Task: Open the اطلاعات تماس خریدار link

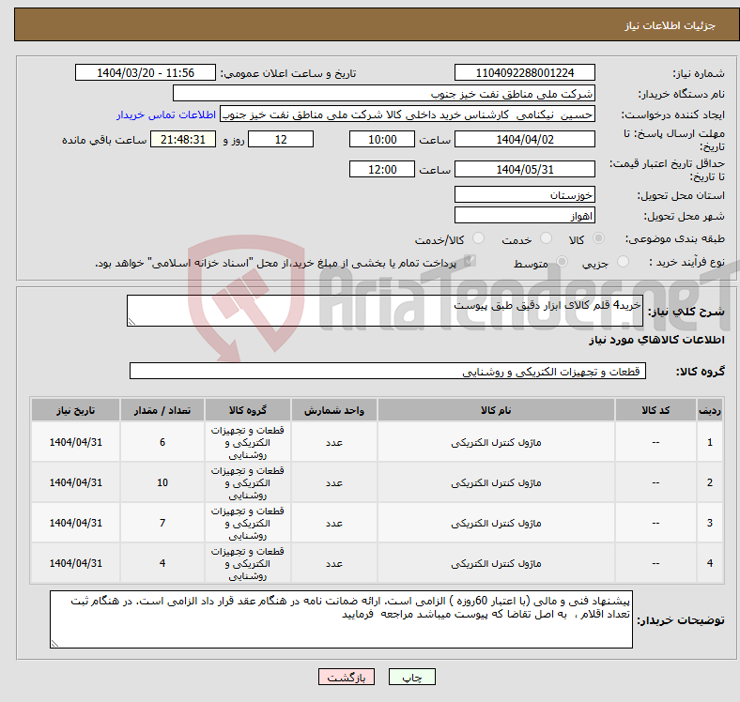Action: [x=166, y=114]
